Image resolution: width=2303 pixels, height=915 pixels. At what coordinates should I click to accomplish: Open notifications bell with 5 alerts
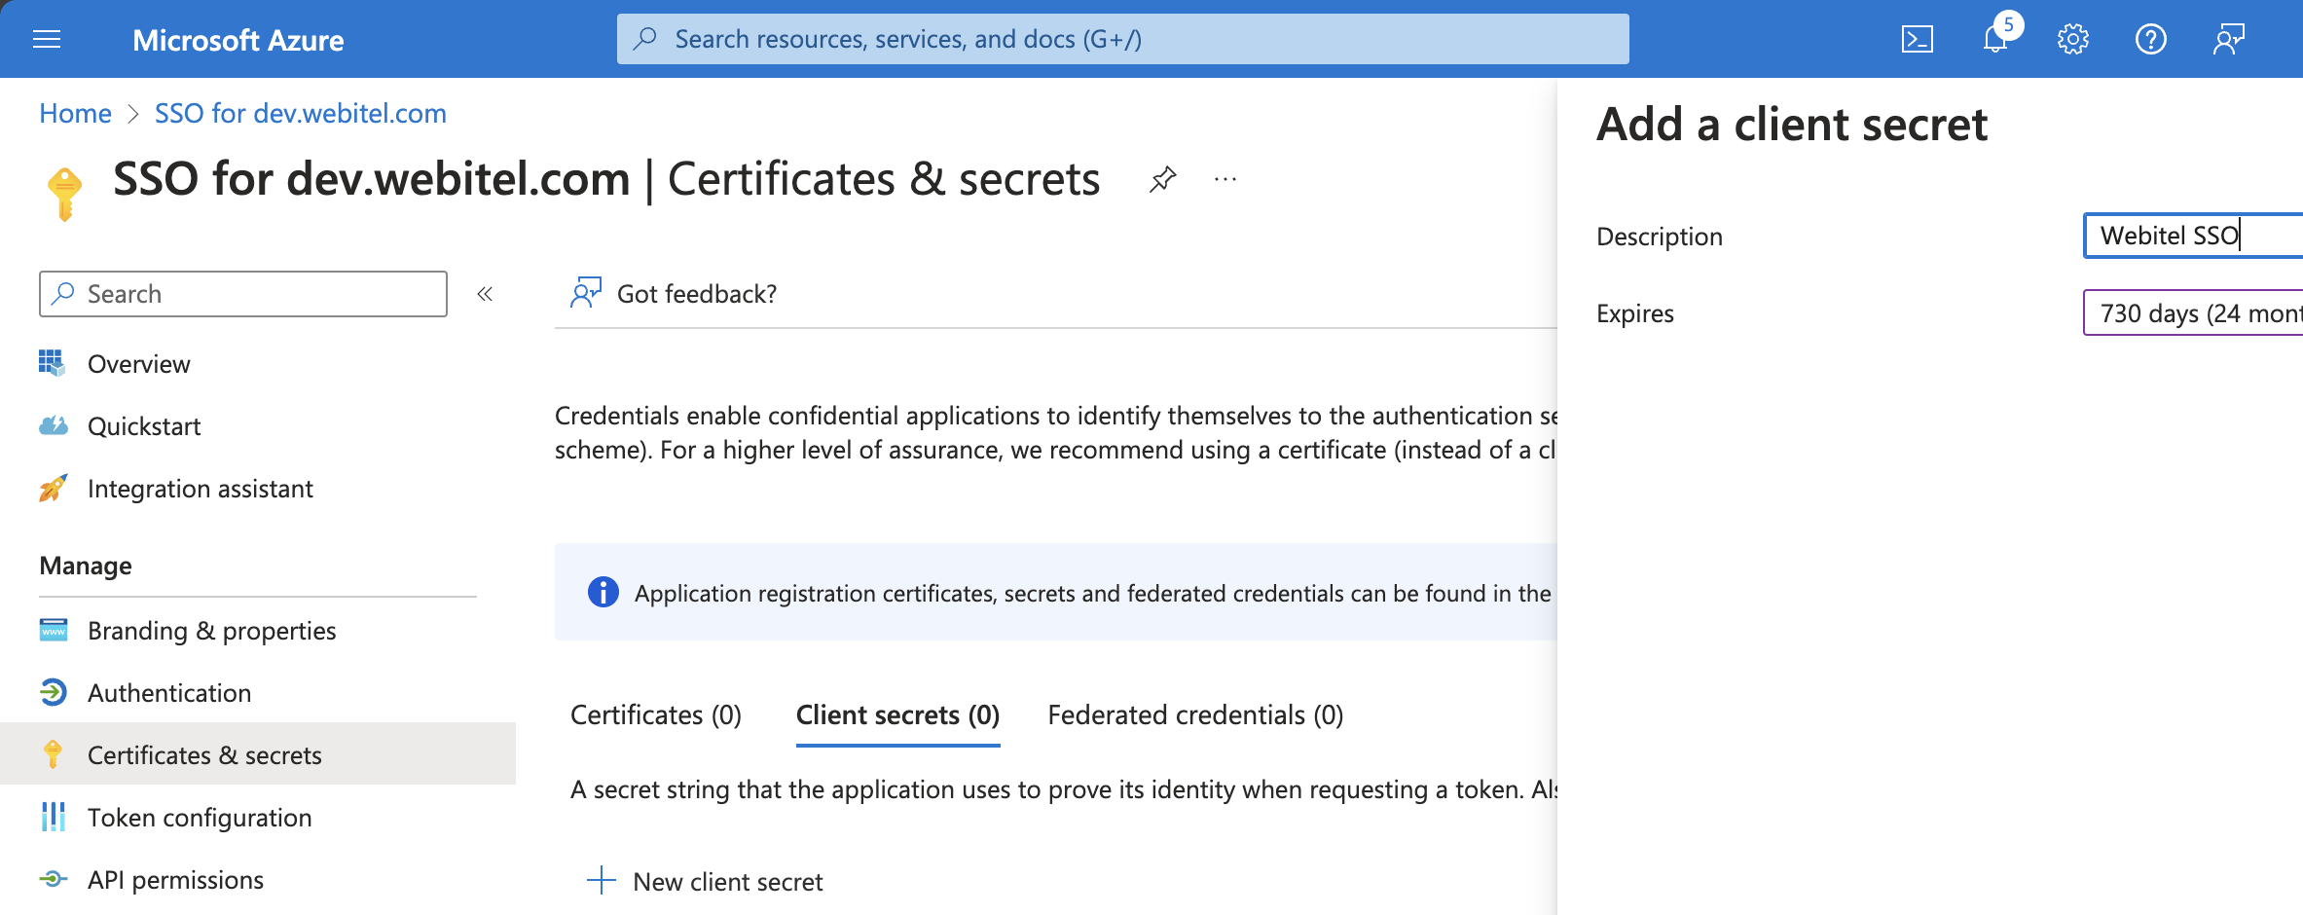1995,39
